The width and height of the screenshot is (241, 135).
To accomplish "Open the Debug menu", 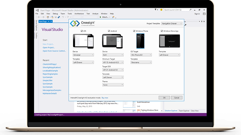I will coord(55,14).
